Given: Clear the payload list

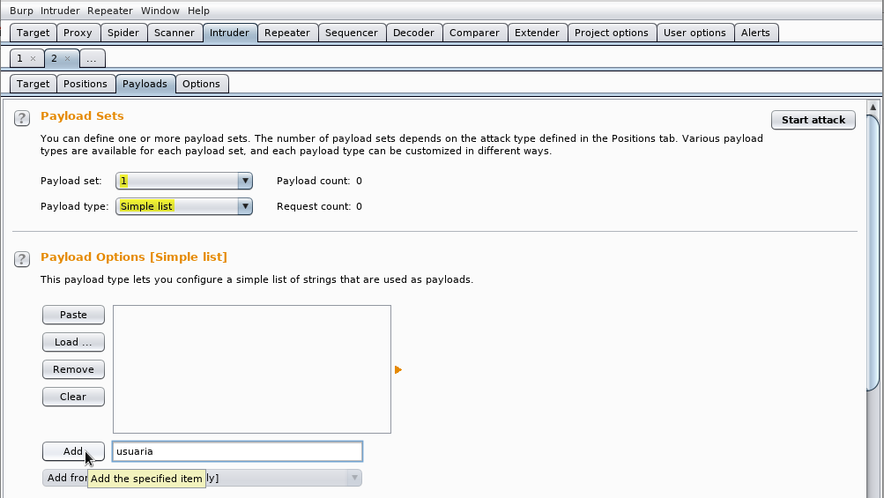Looking at the screenshot, I should pyautogui.click(x=73, y=397).
